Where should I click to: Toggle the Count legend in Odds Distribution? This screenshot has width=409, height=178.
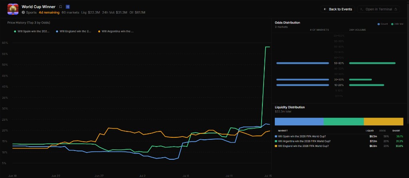click(x=383, y=24)
